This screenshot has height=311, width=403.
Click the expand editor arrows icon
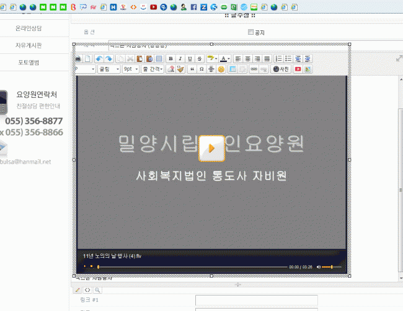[399, 59]
